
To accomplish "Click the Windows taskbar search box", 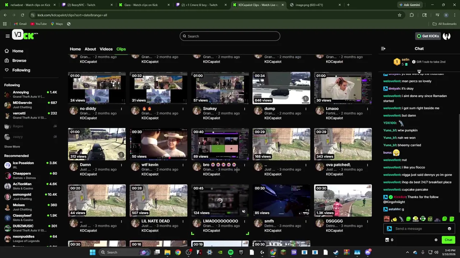I will [x=124, y=252].
